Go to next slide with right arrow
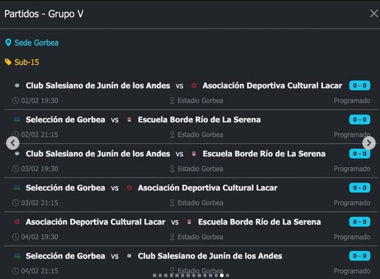Viewport: 380px width, 279px height. click(368, 143)
